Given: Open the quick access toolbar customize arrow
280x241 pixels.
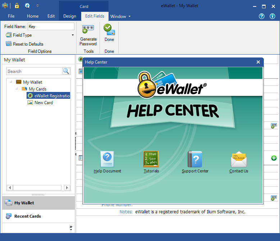Looking at the screenshot, I should (x=37, y=6).
